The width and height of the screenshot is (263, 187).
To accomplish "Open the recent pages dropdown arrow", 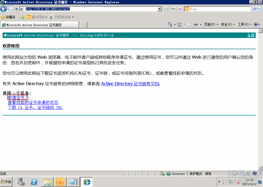I will click(17, 9).
